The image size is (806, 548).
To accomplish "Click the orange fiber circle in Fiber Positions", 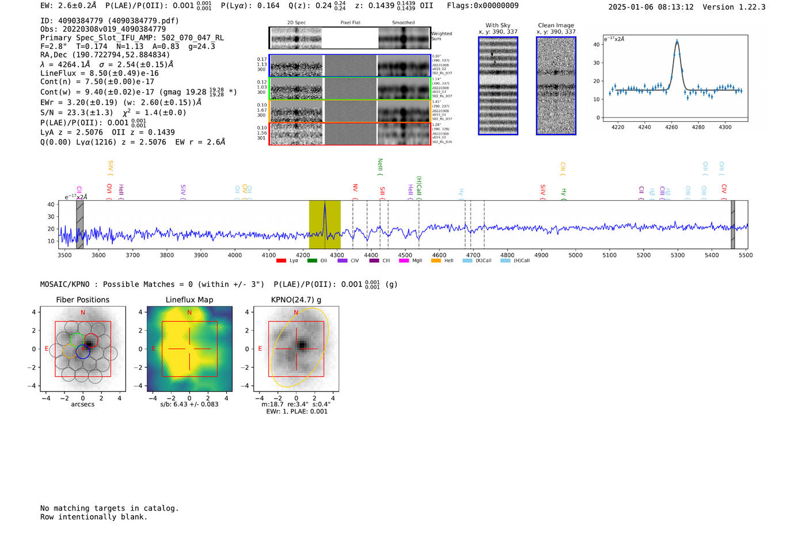I will coord(70,352).
